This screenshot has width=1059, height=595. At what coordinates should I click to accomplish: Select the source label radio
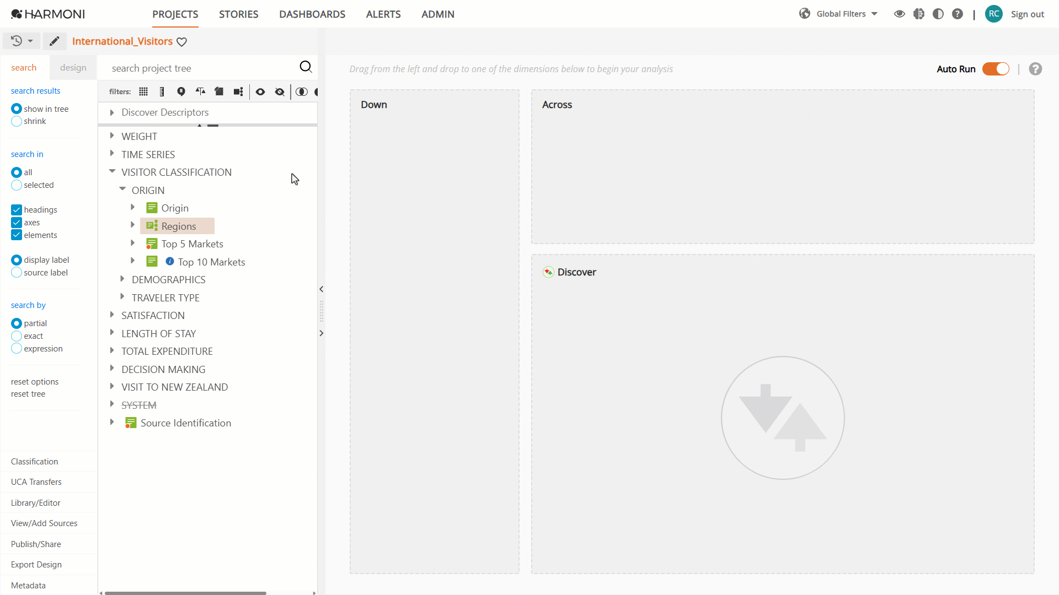(17, 273)
